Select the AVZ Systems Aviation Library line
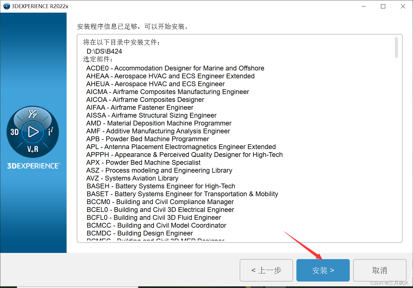The image size is (413, 288). [132, 178]
